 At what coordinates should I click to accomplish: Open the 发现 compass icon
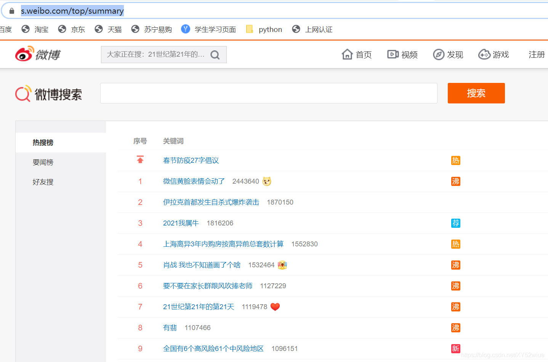click(x=439, y=54)
